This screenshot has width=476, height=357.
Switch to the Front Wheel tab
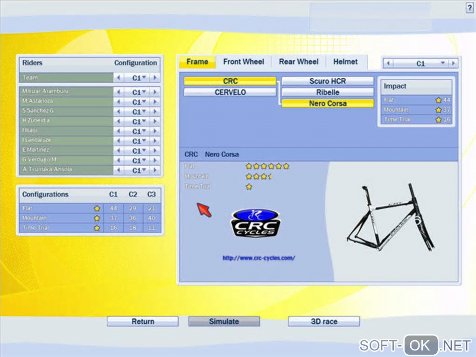tap(244, 62)
